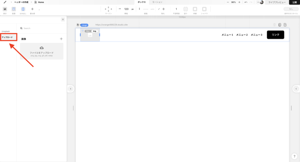This screenshot has height=162, width=300.
Task: Invite a collaborator with plus icon
Action: coord(258,2)
